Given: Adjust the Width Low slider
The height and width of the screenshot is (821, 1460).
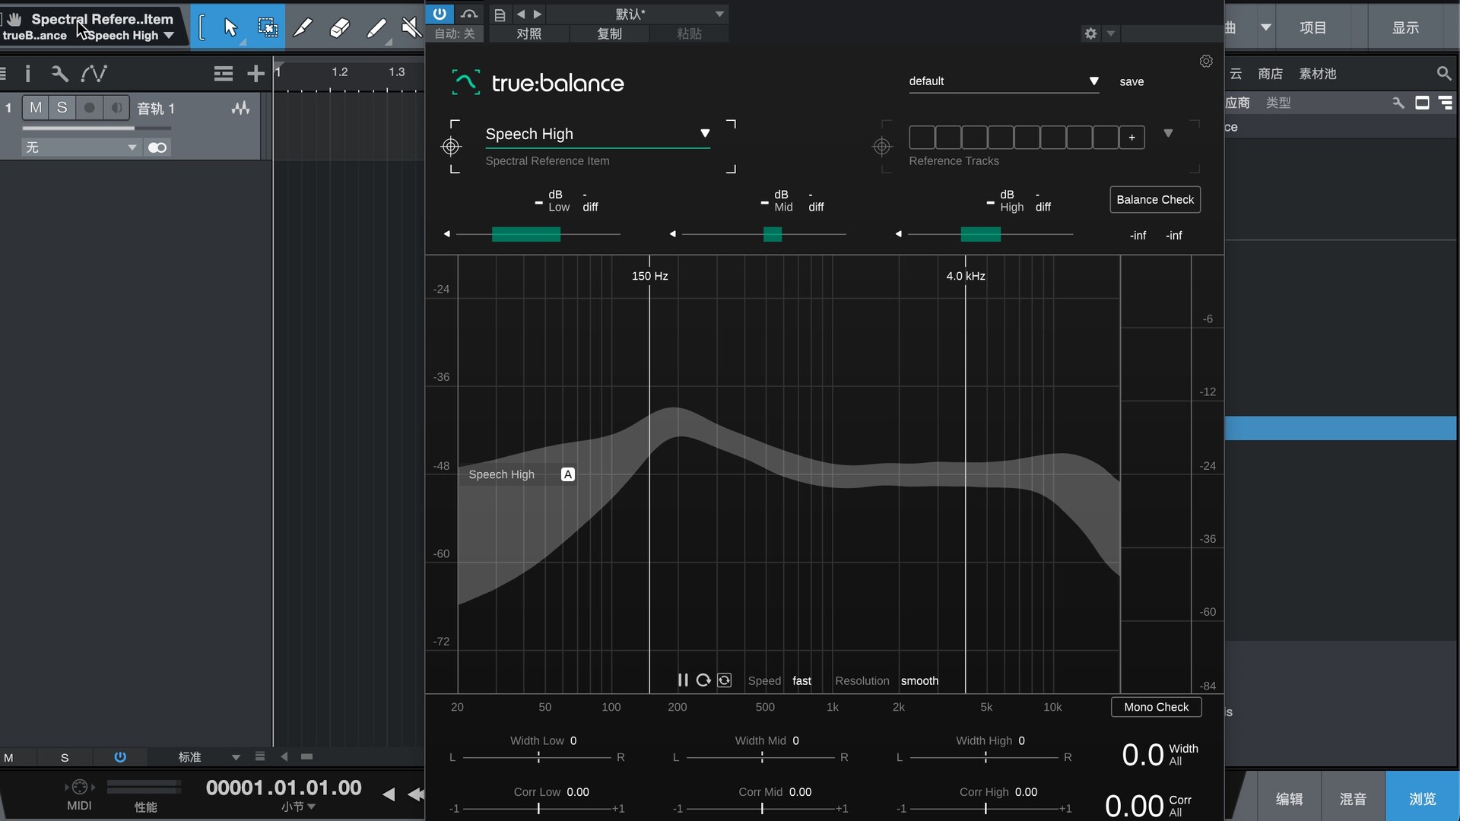Looking at the screenshot, I should pyautogui.click(x=538, y=757).
